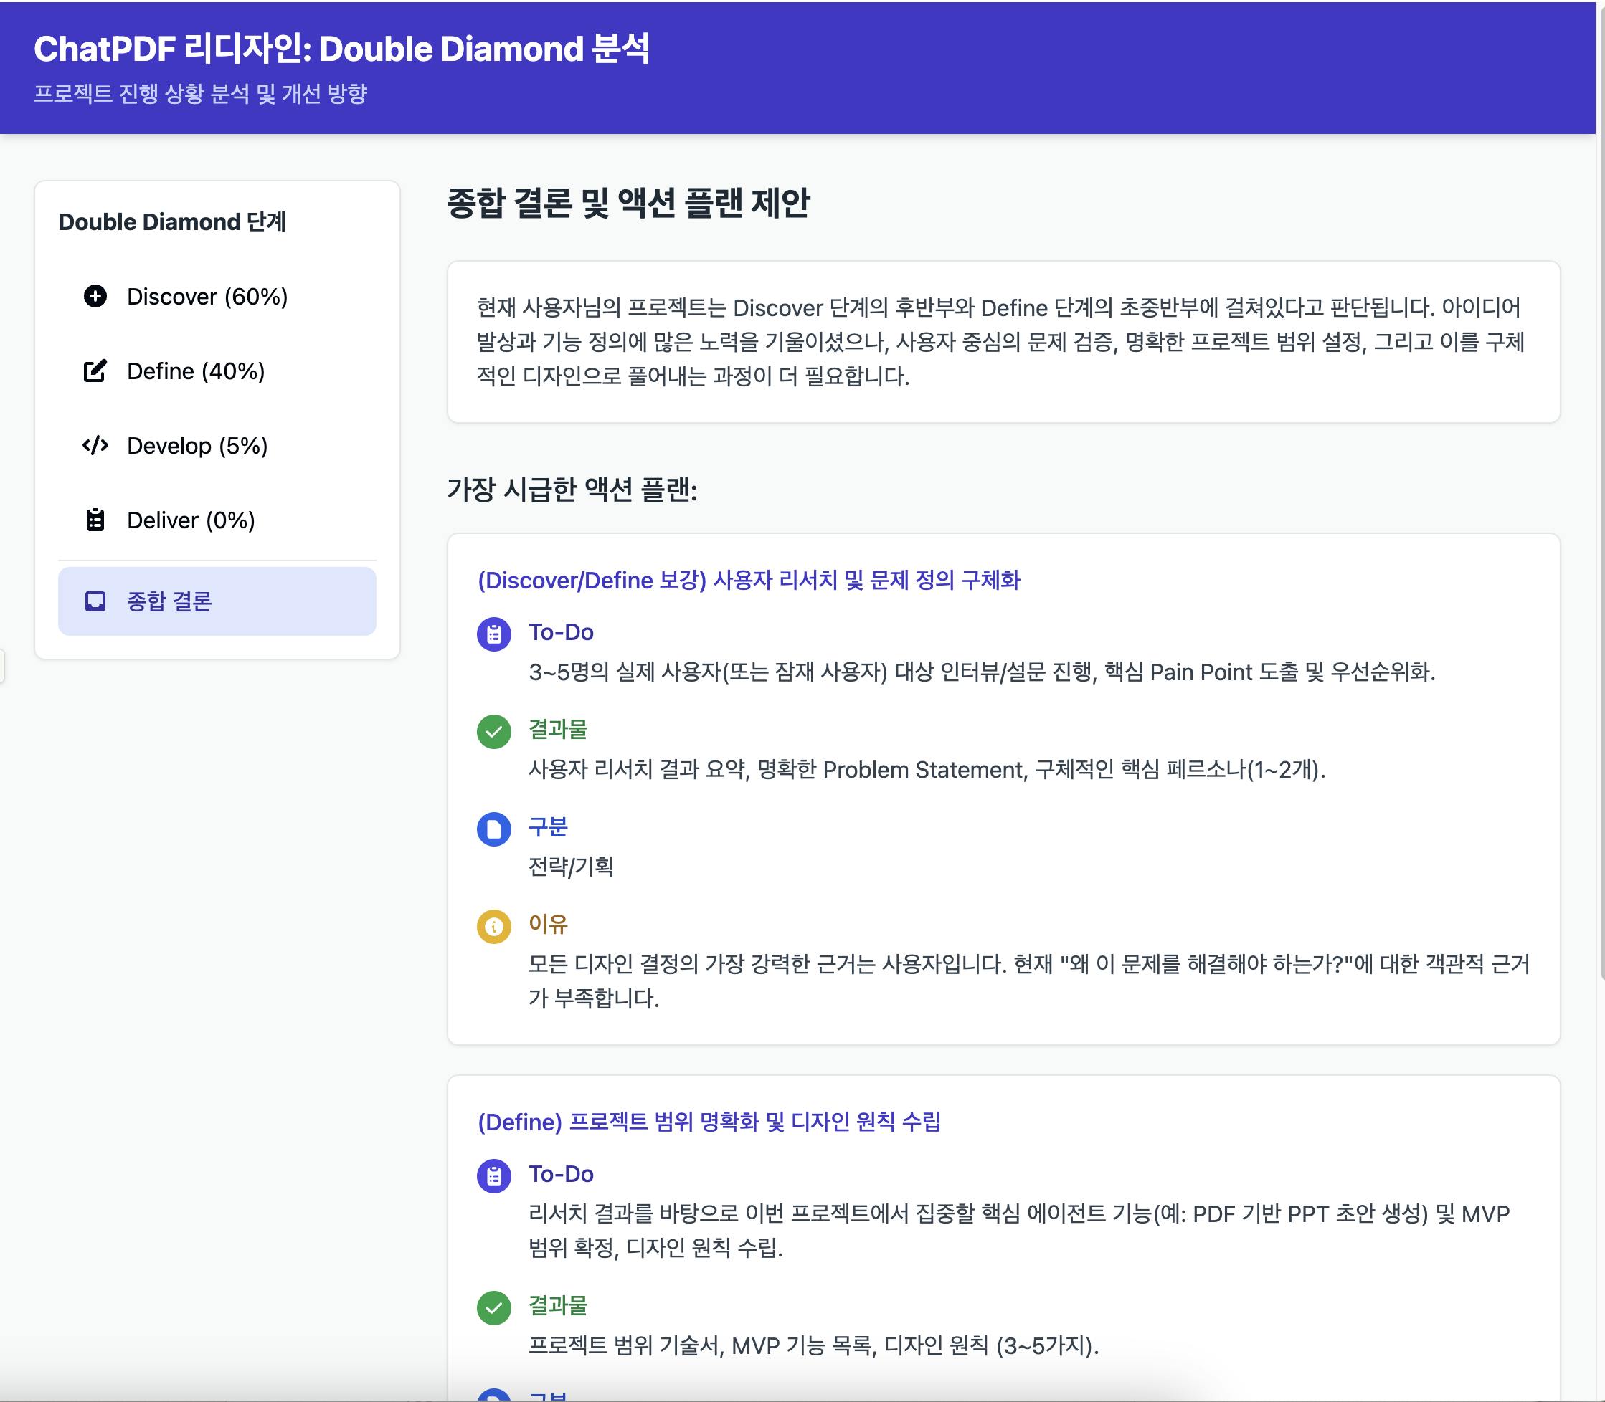The height and width of the screenshot is (1402, 1605).
Task: Select the 종합 결론 sidebar item
Action: pyautogui.click(x=217, y=601)
